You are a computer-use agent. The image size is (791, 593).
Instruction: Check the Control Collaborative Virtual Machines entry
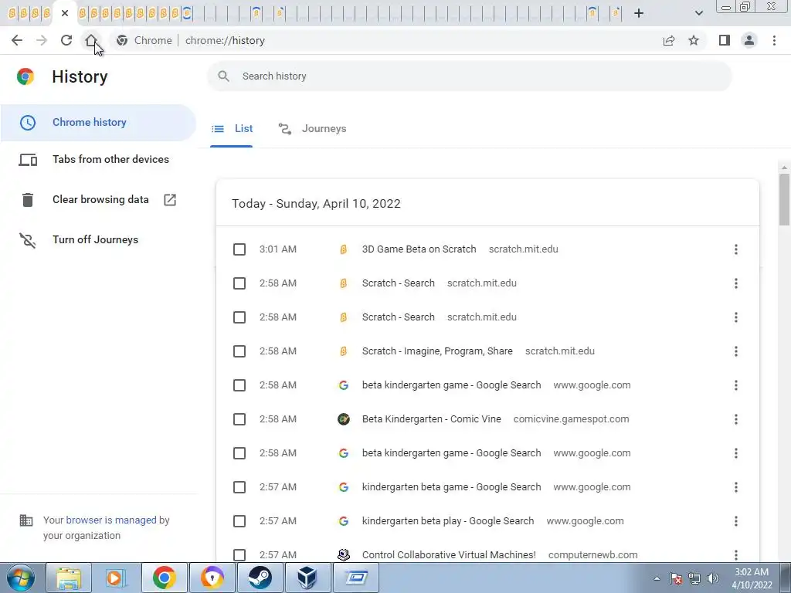tap(239, 554)
